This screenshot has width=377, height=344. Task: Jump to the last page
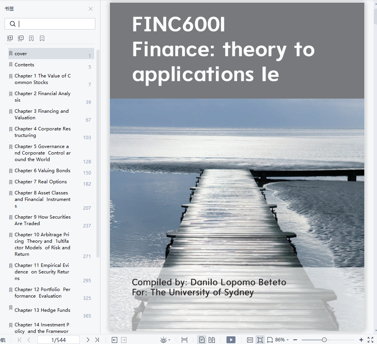pyautogui.click(x=97, y=340)
